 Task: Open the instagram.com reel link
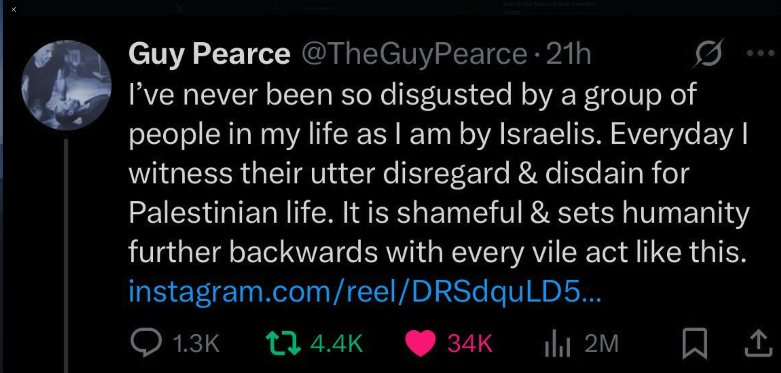point(365,291)
